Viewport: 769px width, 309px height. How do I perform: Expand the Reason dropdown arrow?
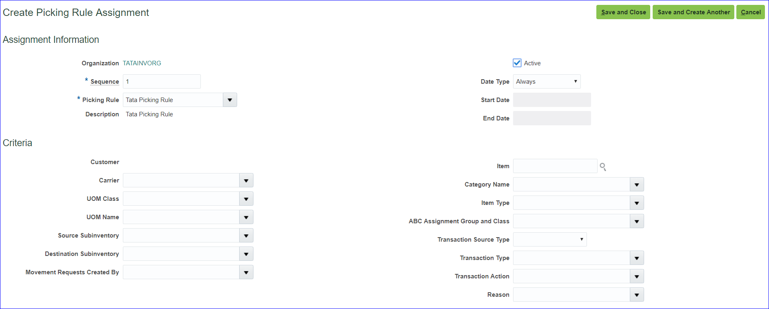[x=636, y=295]
